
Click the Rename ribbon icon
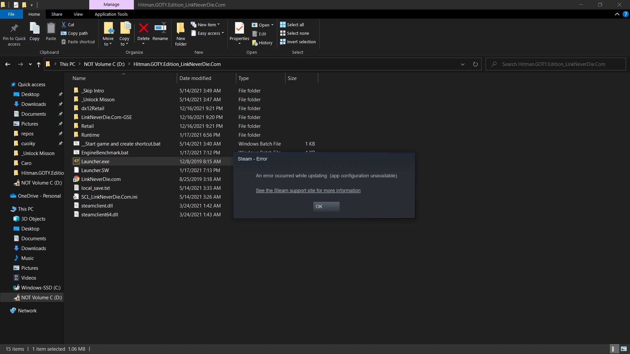[160, 32]
